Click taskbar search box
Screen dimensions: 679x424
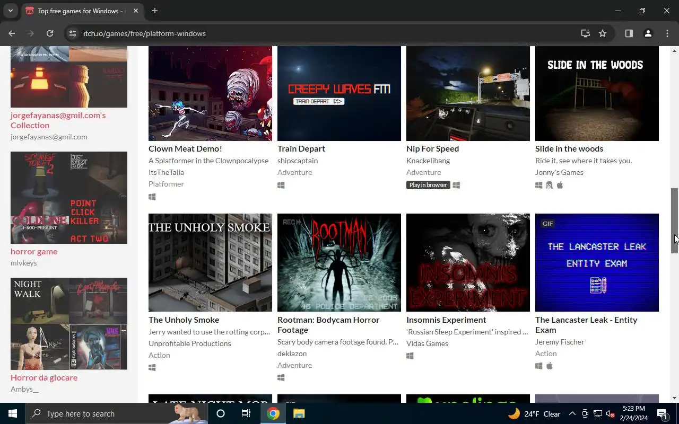pos(117,413)
